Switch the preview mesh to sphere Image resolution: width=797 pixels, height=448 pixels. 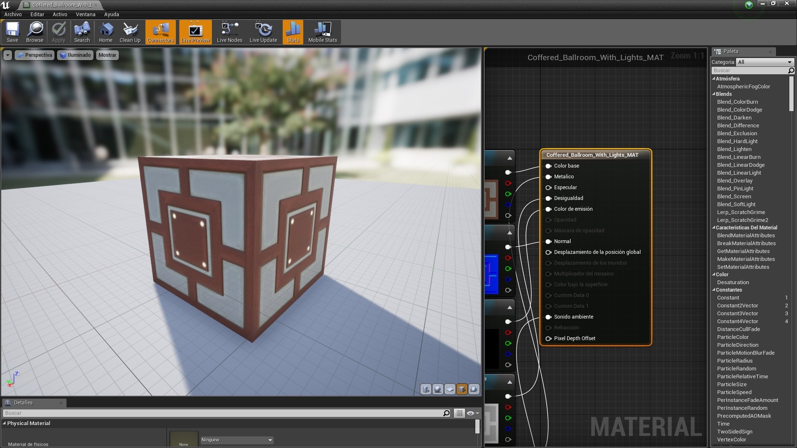pos(438,389)
